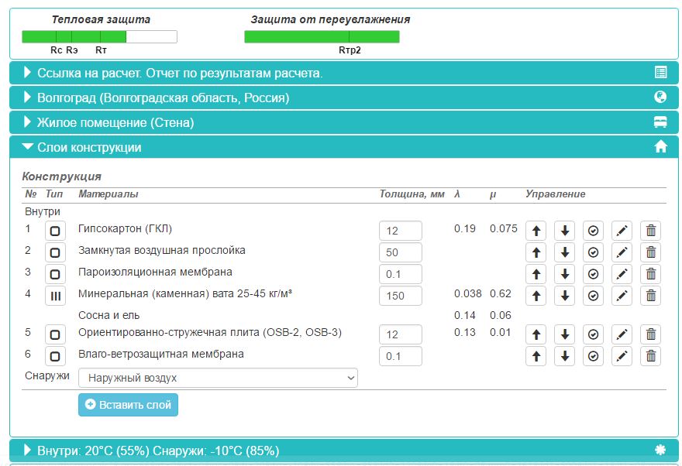Click thickness field showing 150 mm

[401, 296]
